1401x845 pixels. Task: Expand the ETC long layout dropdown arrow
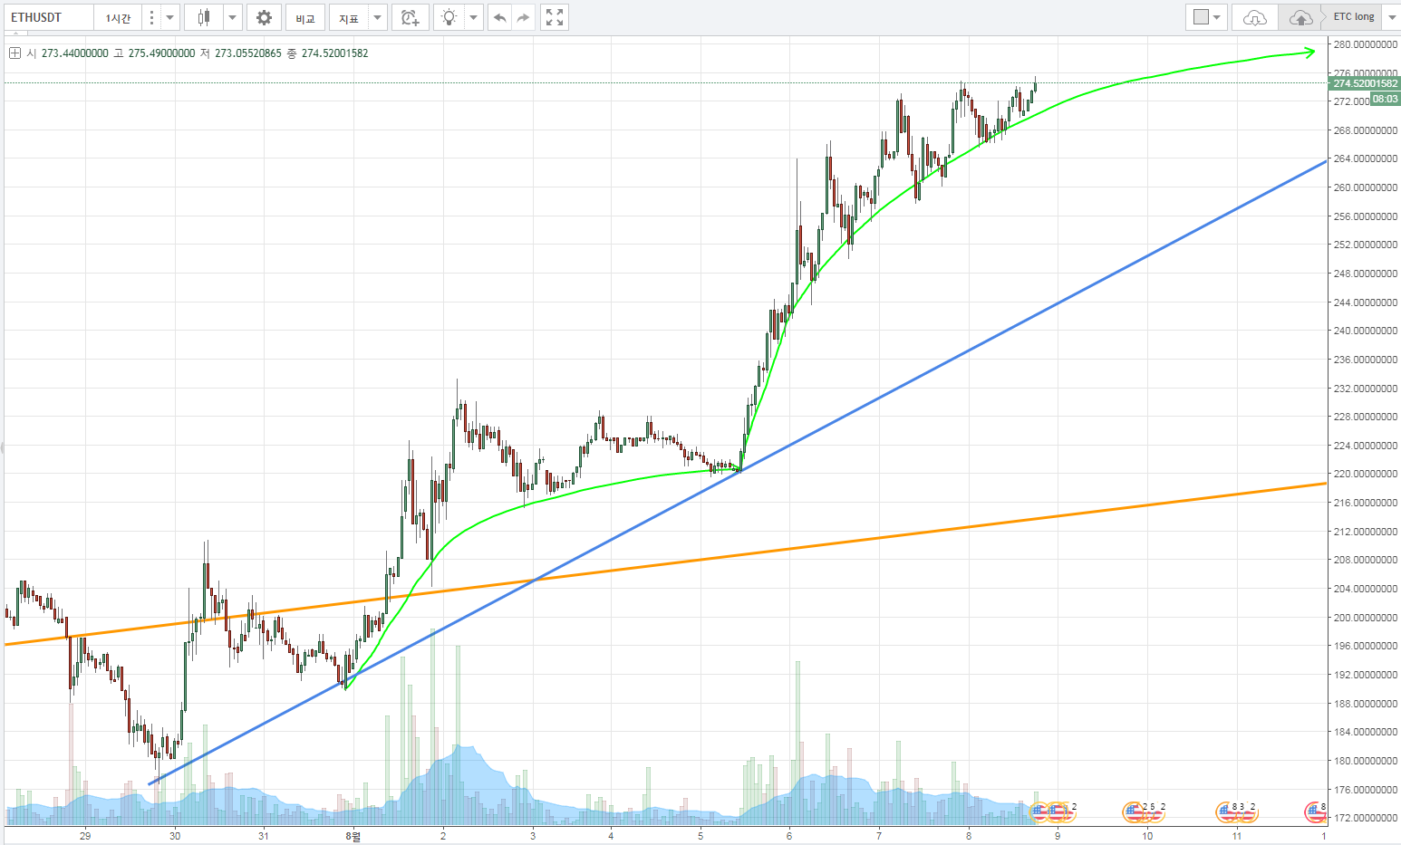tap(1392, 17)
